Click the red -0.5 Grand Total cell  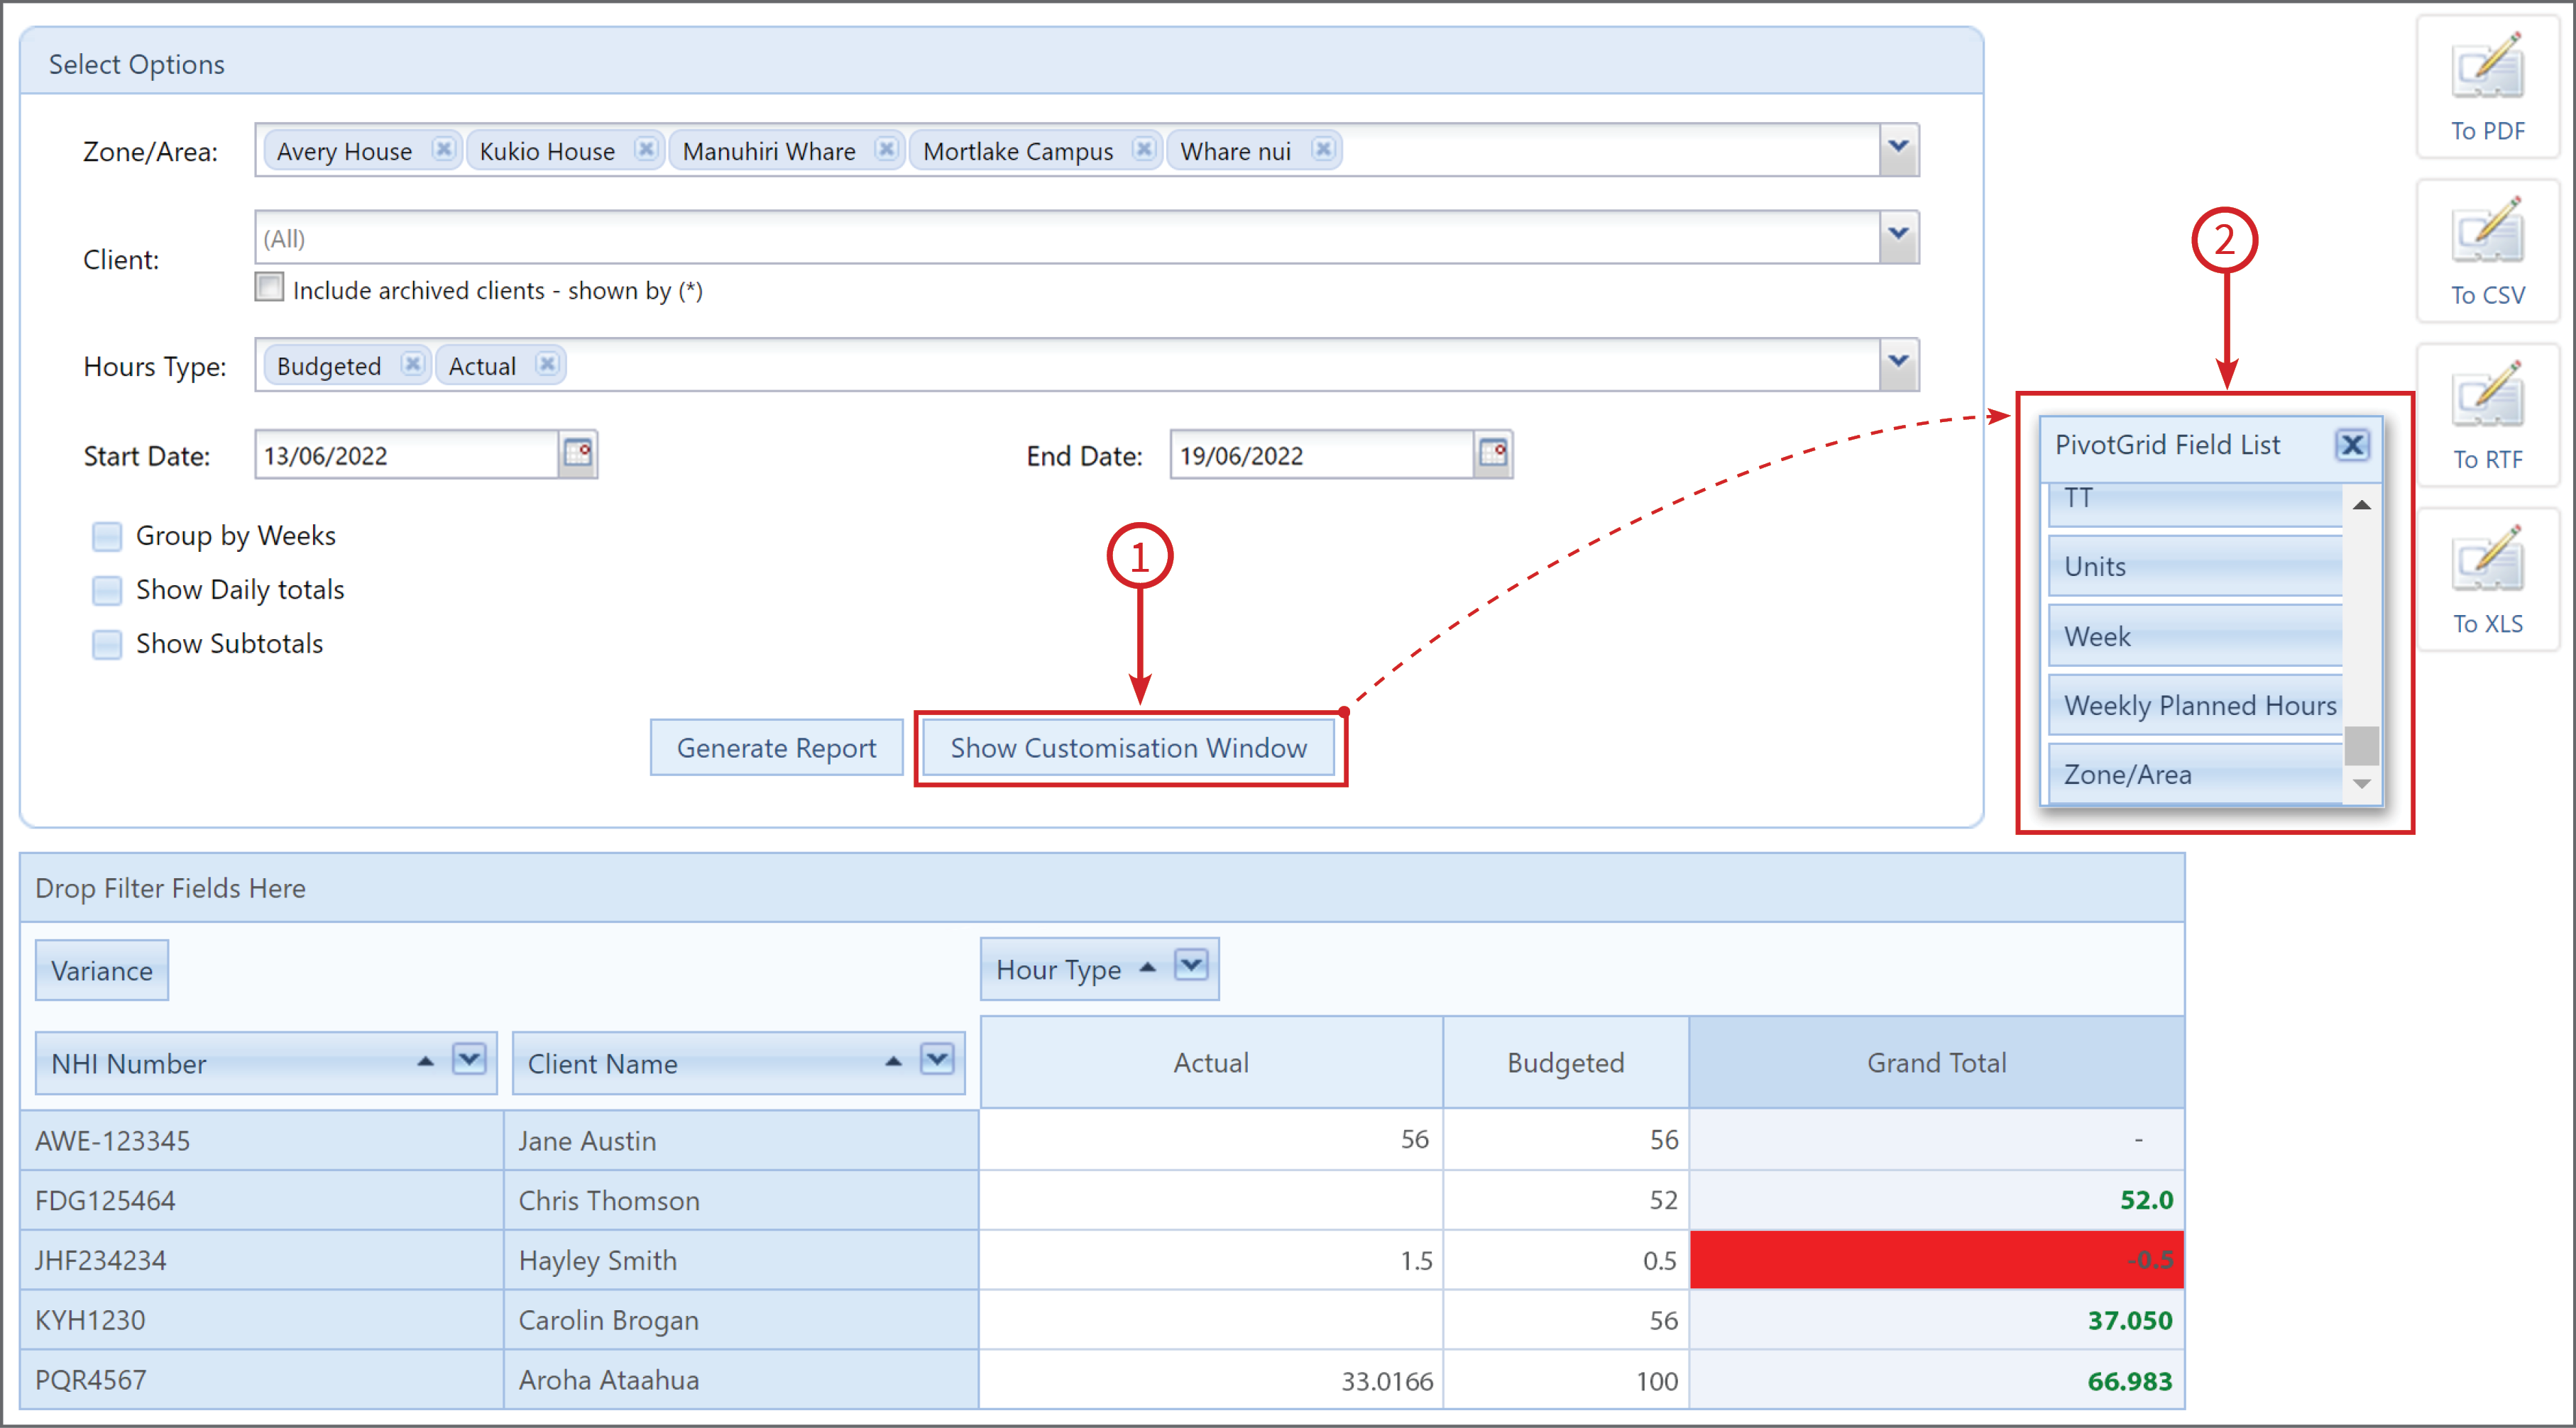[x=1937, y=1260]
